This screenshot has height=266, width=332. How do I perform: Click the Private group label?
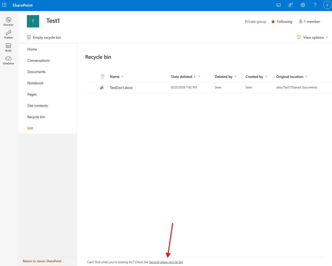(255, 22)
